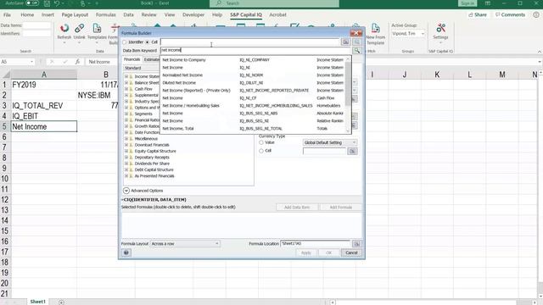
Task: Click the formula bar confirm checkmark icon
Action: pos(64,62)
